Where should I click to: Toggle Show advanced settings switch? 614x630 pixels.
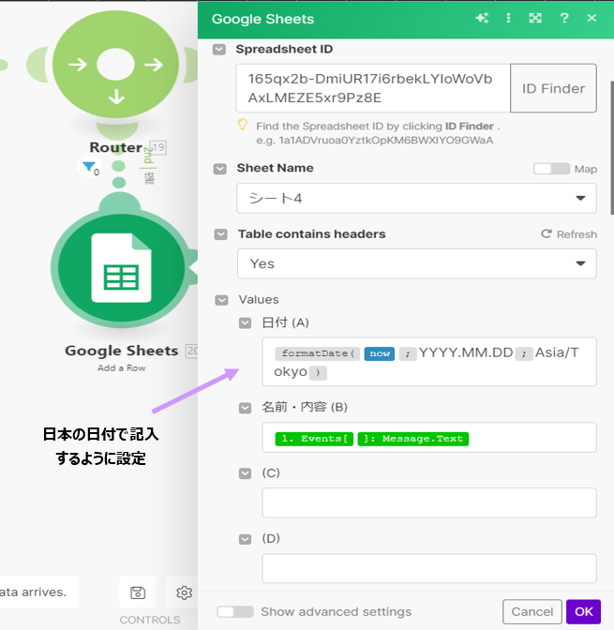click(x=235, y=612)
